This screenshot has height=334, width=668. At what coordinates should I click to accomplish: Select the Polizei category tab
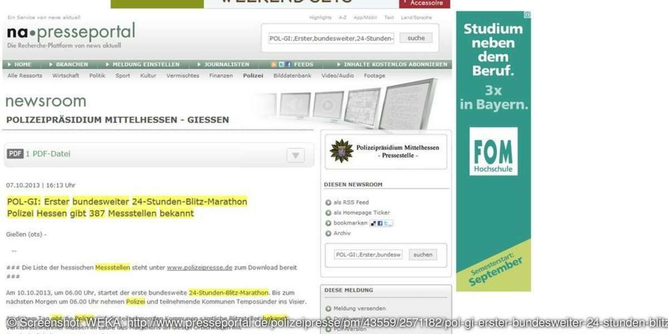click(253, 76)
